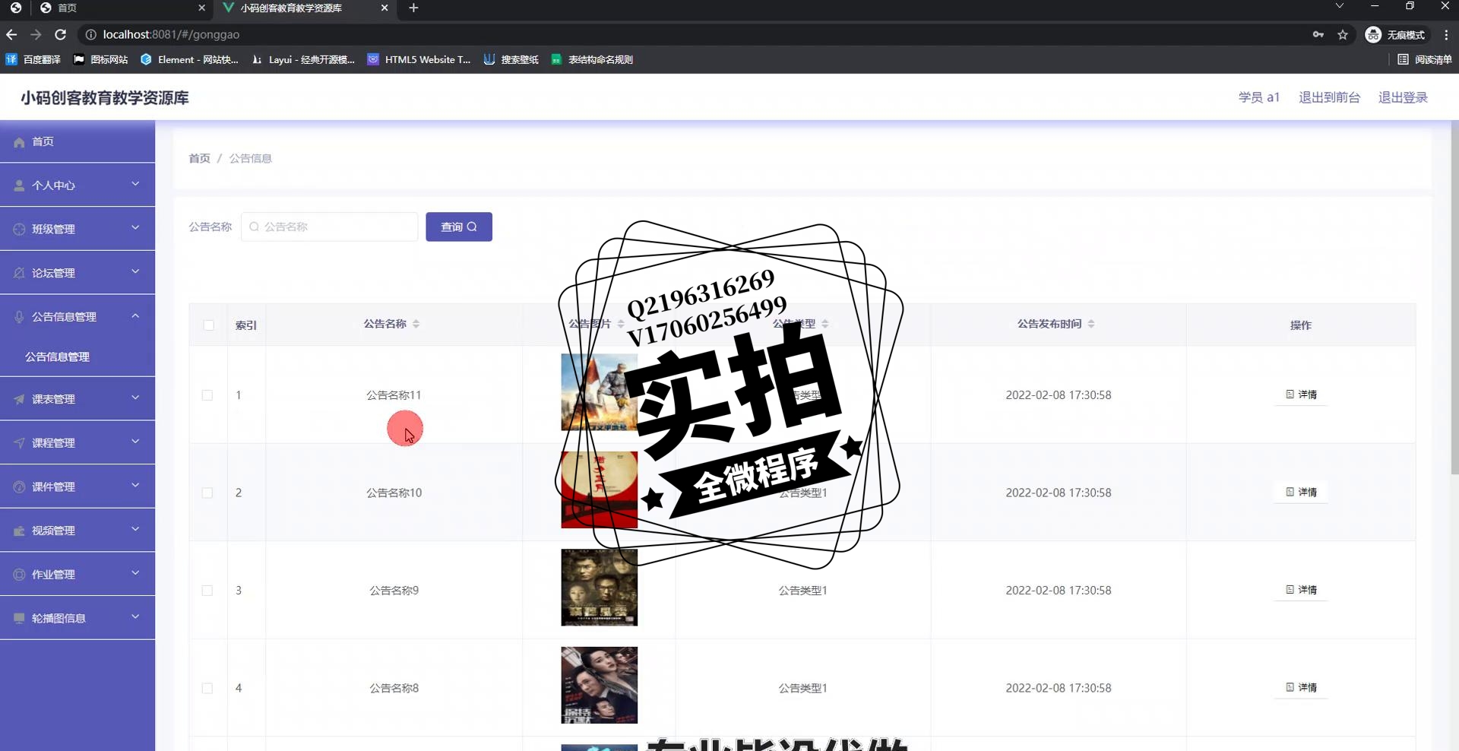Expand the 个人中心 sidebar menu
Viewport: 1459px width, 751px height.
click(x=78, y=185)
